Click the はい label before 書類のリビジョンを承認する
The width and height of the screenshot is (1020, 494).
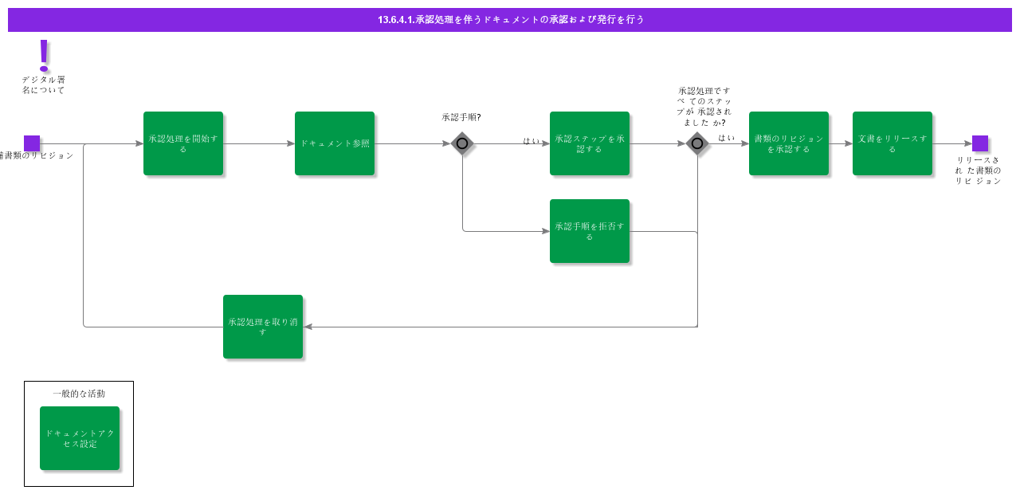point(727,138)
